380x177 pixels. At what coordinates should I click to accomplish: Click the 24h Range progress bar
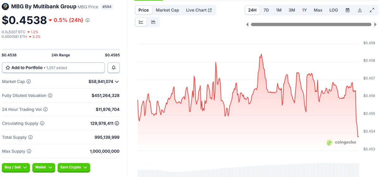pyautogui.click(x=61, y=49)
